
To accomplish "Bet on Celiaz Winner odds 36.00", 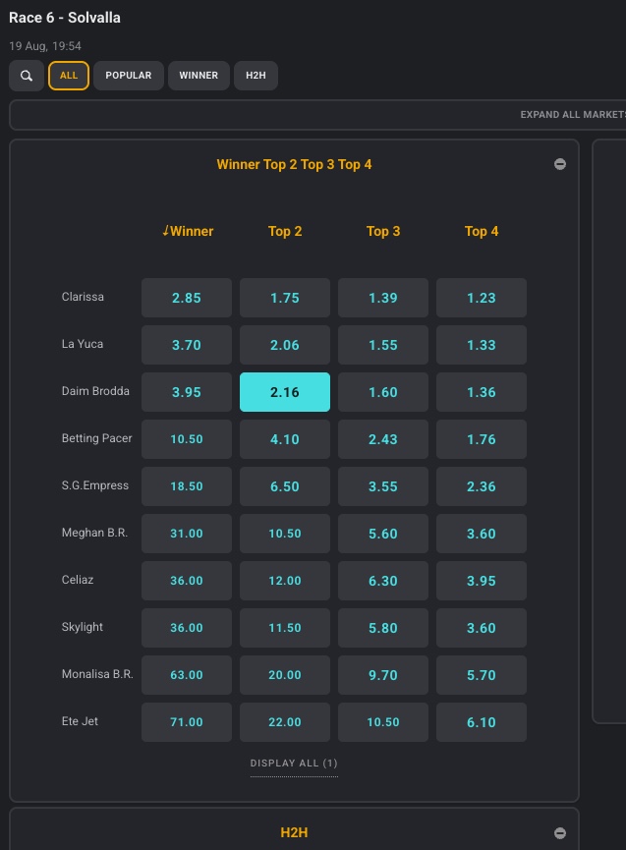I will pyautogui.click(x=187, y=581).
